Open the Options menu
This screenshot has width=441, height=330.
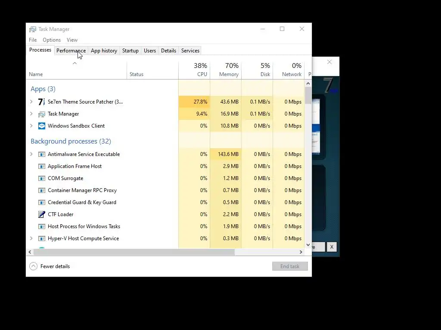click(x=52, y=40)
